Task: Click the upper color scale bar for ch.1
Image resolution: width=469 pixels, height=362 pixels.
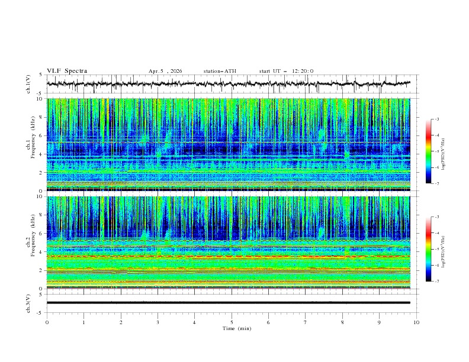Action: [x=428, y=151]
